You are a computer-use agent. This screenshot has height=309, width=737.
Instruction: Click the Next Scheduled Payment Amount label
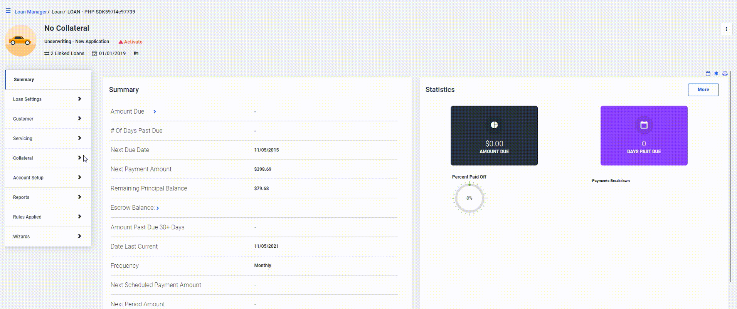[156, 285]
